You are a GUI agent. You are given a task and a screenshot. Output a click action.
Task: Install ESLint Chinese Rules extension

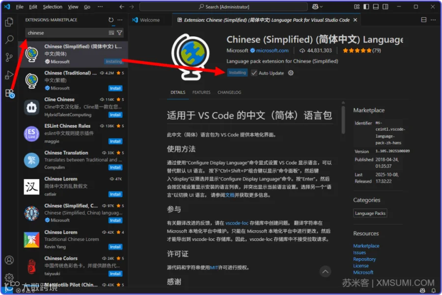tap(115, 141)
